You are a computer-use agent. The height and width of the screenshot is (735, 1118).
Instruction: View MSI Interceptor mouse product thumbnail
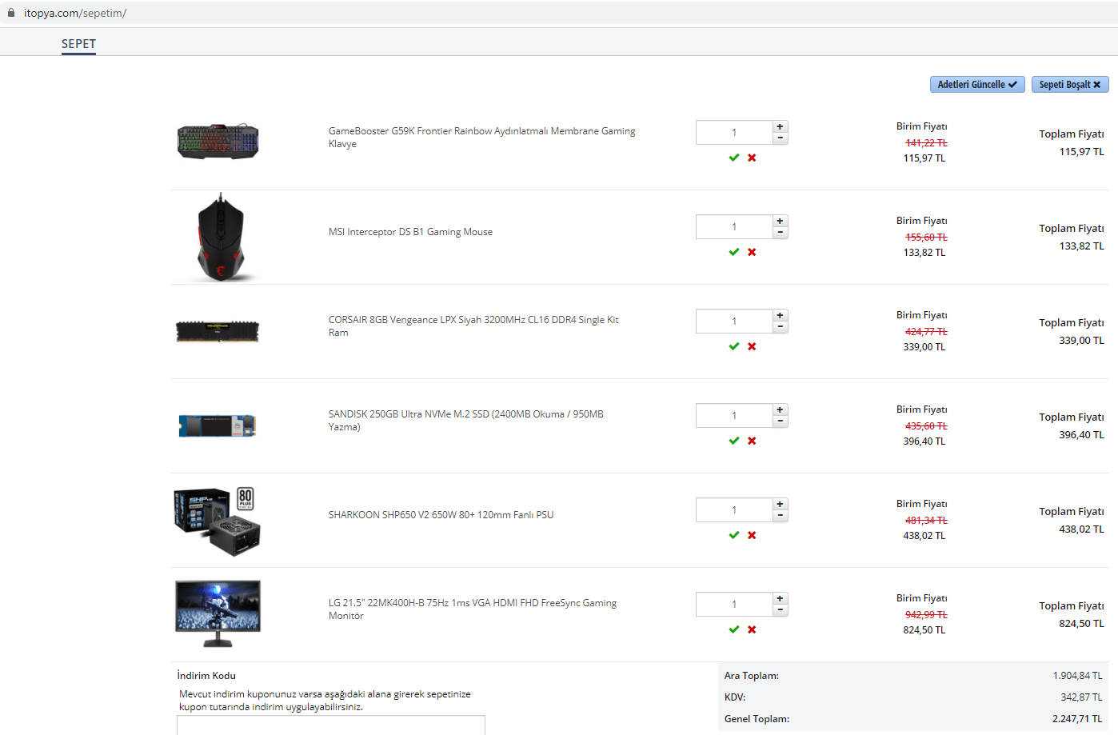[221, 237]
